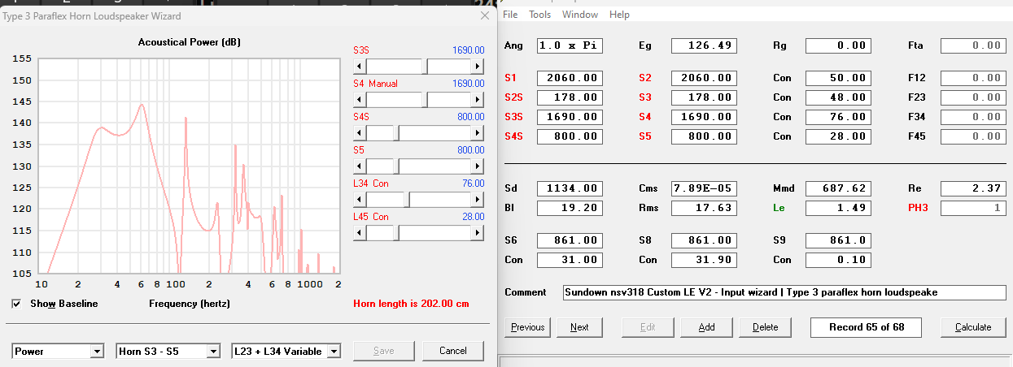
Task: Click left arrow of L34 Con slider
Action: 360,199
